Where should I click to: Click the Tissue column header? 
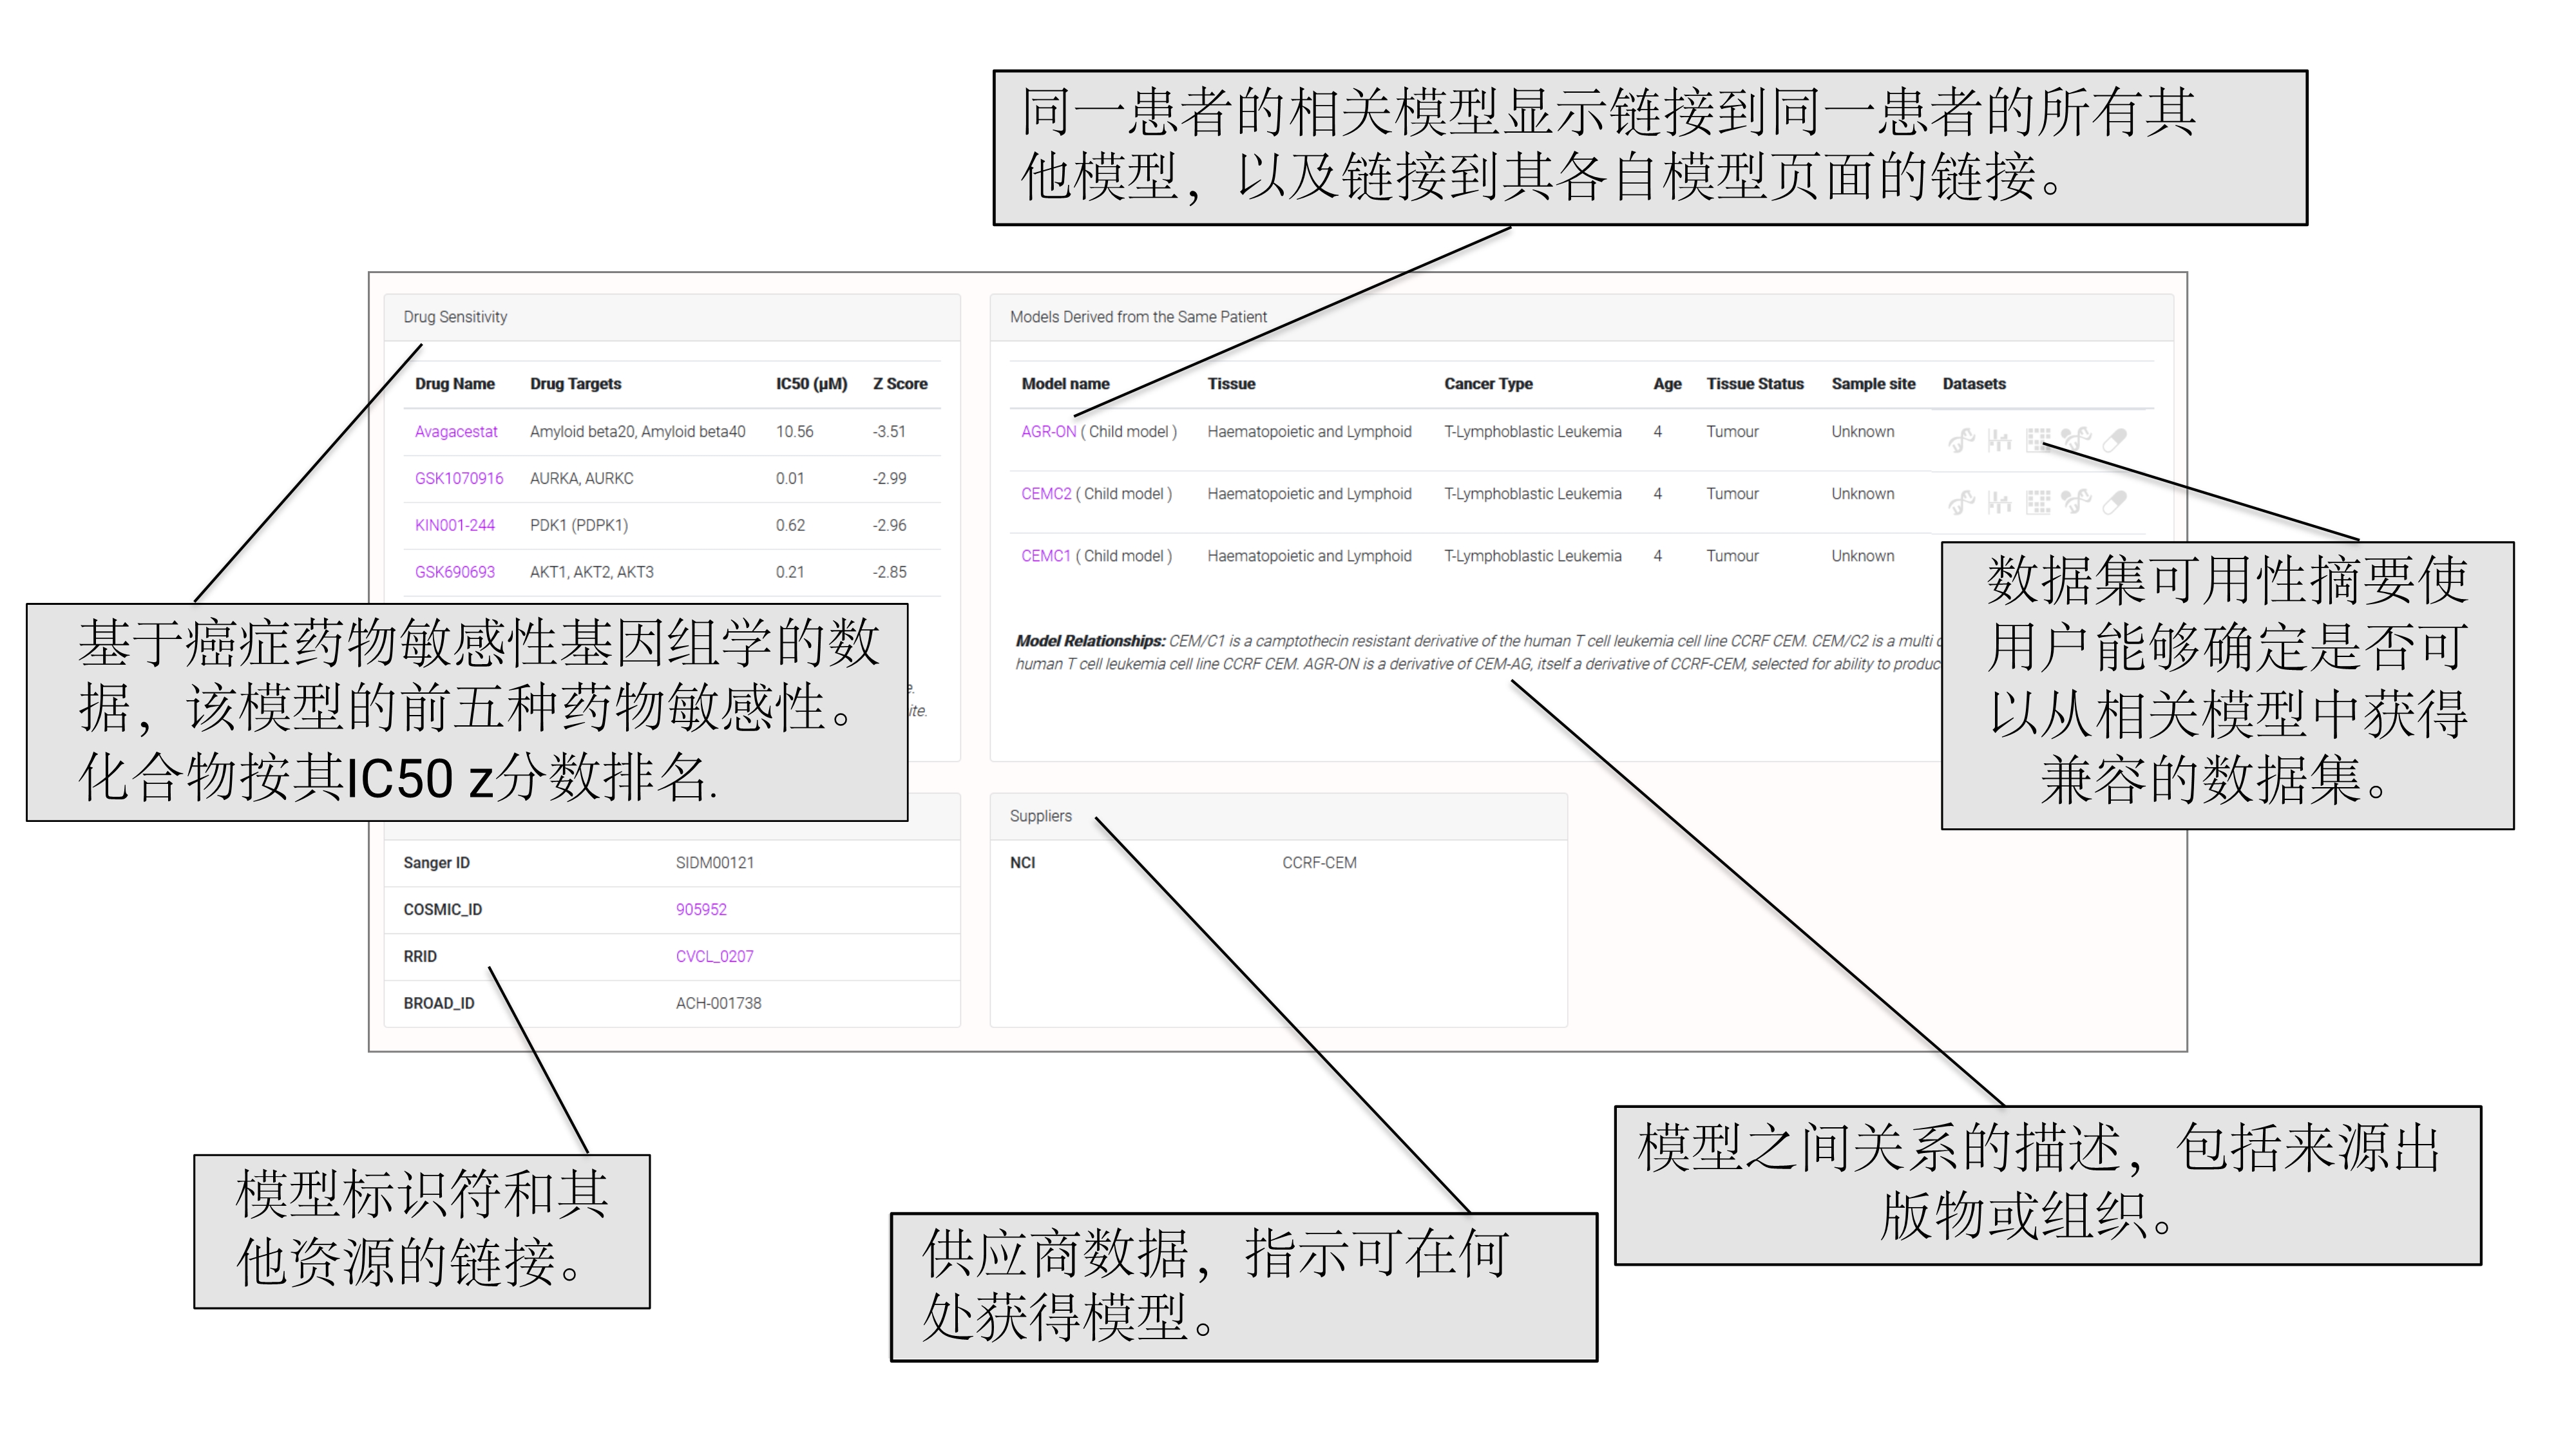(x=1231, y=384)
